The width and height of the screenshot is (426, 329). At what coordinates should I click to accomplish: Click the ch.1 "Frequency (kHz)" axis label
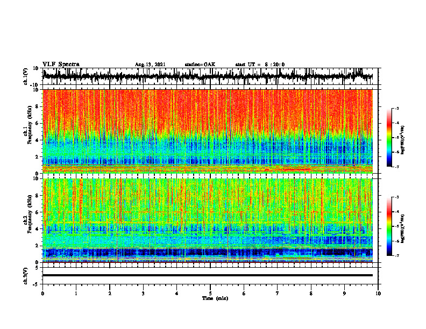tap(30, 125)
